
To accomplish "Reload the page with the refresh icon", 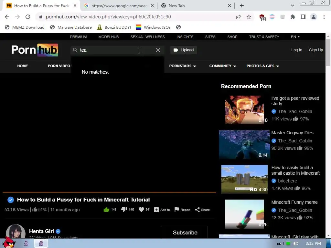I will (28, 17).
